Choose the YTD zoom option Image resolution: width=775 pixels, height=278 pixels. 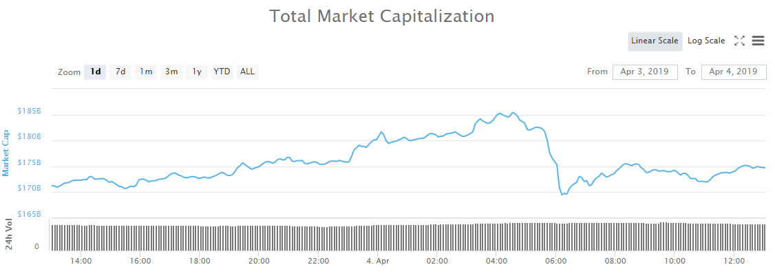click(222, 72)
